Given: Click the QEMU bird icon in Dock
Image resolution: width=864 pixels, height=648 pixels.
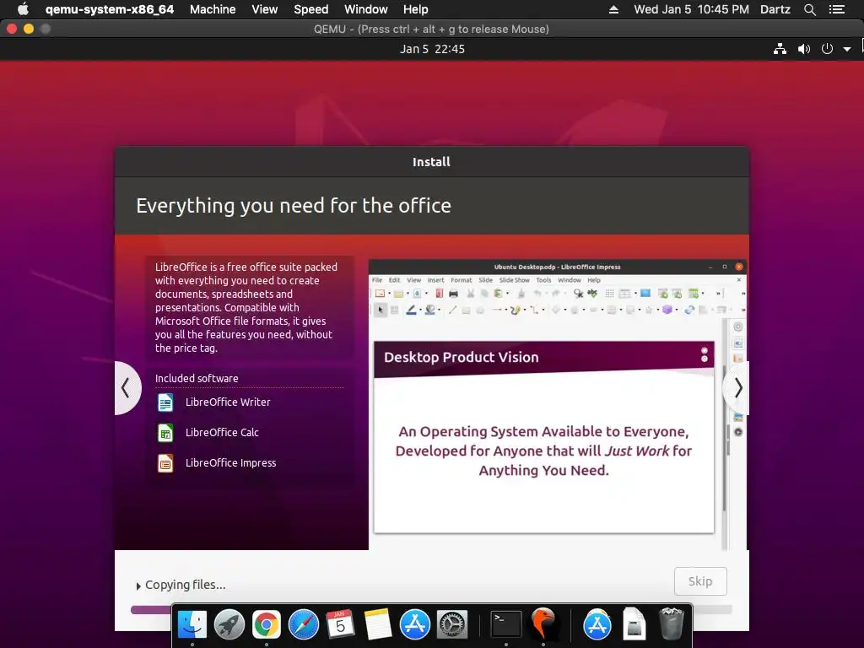Looking at the screenshot, I should pyautogui.click(x=543, y=624).
